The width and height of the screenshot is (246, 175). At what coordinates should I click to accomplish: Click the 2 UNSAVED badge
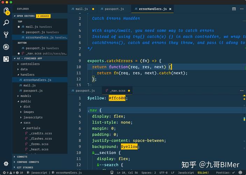coord(43,16)
